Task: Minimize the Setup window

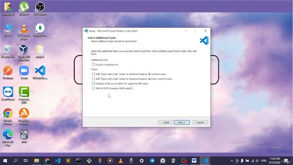Action: [x=186, y=31]
